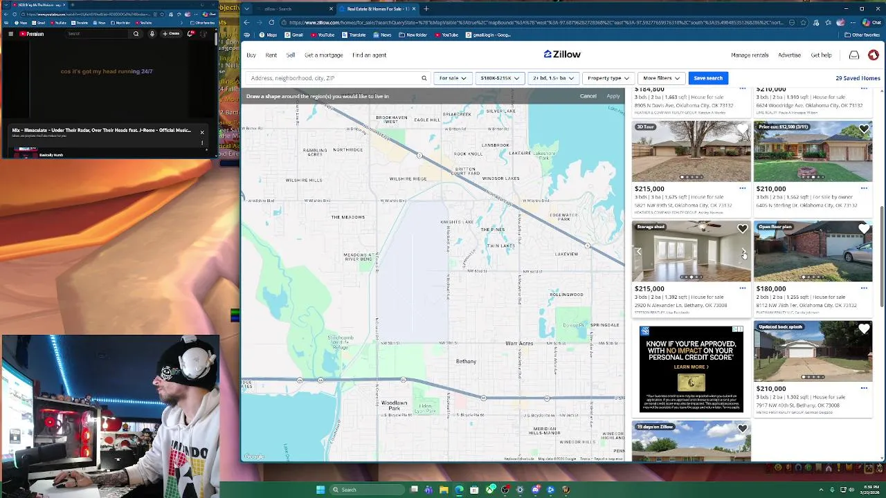886x498 pixels.
Task: Open the Manage rentals link
Action: point(750,55)
